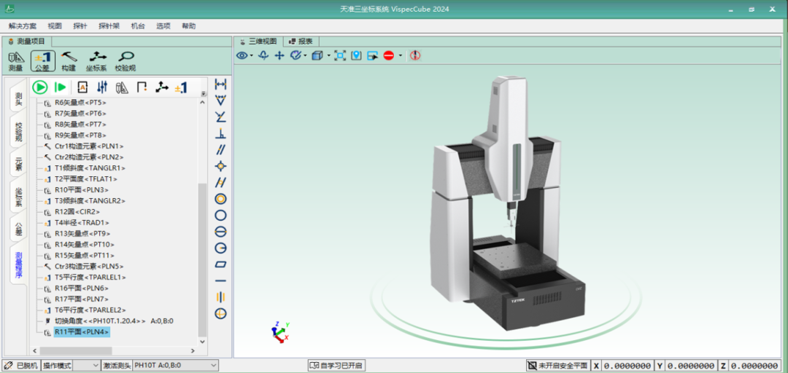Select the distance tolerance icon
788x373 pixels.
pos(220,85)
